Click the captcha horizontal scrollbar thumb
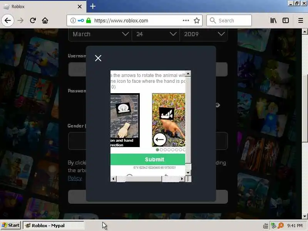 coord(144,179)
